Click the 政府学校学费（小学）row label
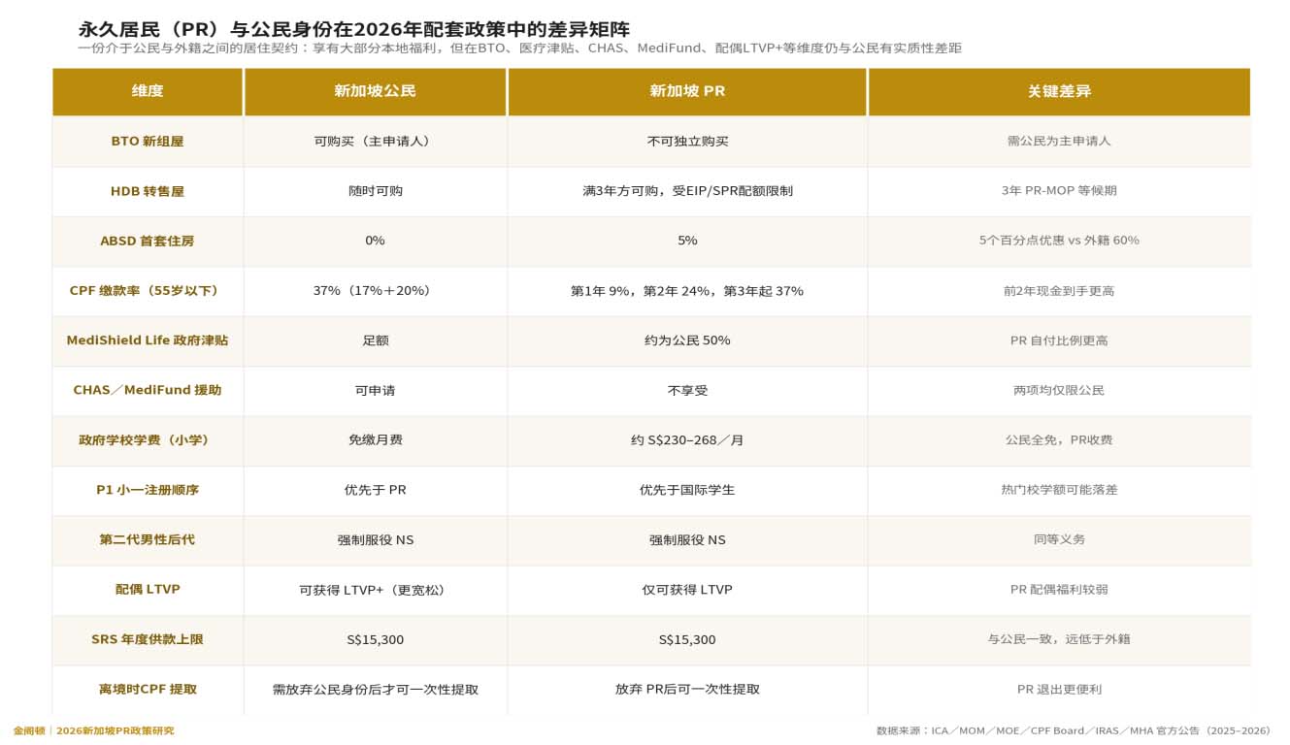The image size is (1290, 745). tap(148, 440)
